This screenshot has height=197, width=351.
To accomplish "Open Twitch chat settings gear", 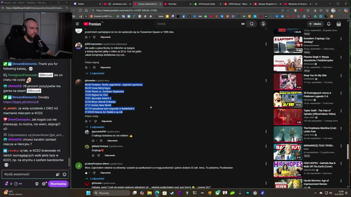I will tap(44, 184).
